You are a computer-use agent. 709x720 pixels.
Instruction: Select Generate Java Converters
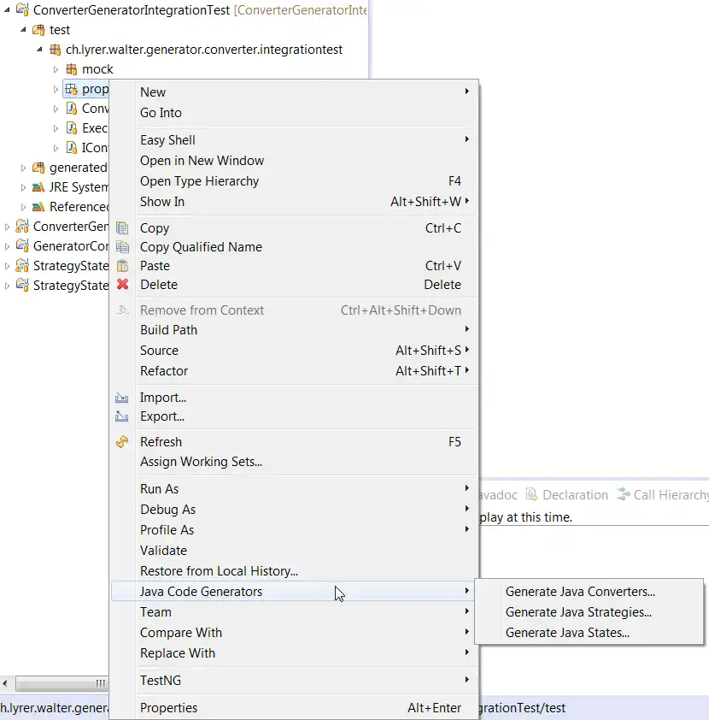click(589, 592)
